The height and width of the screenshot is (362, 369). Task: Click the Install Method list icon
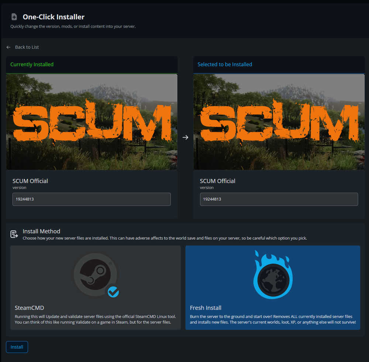coord(14,234)
